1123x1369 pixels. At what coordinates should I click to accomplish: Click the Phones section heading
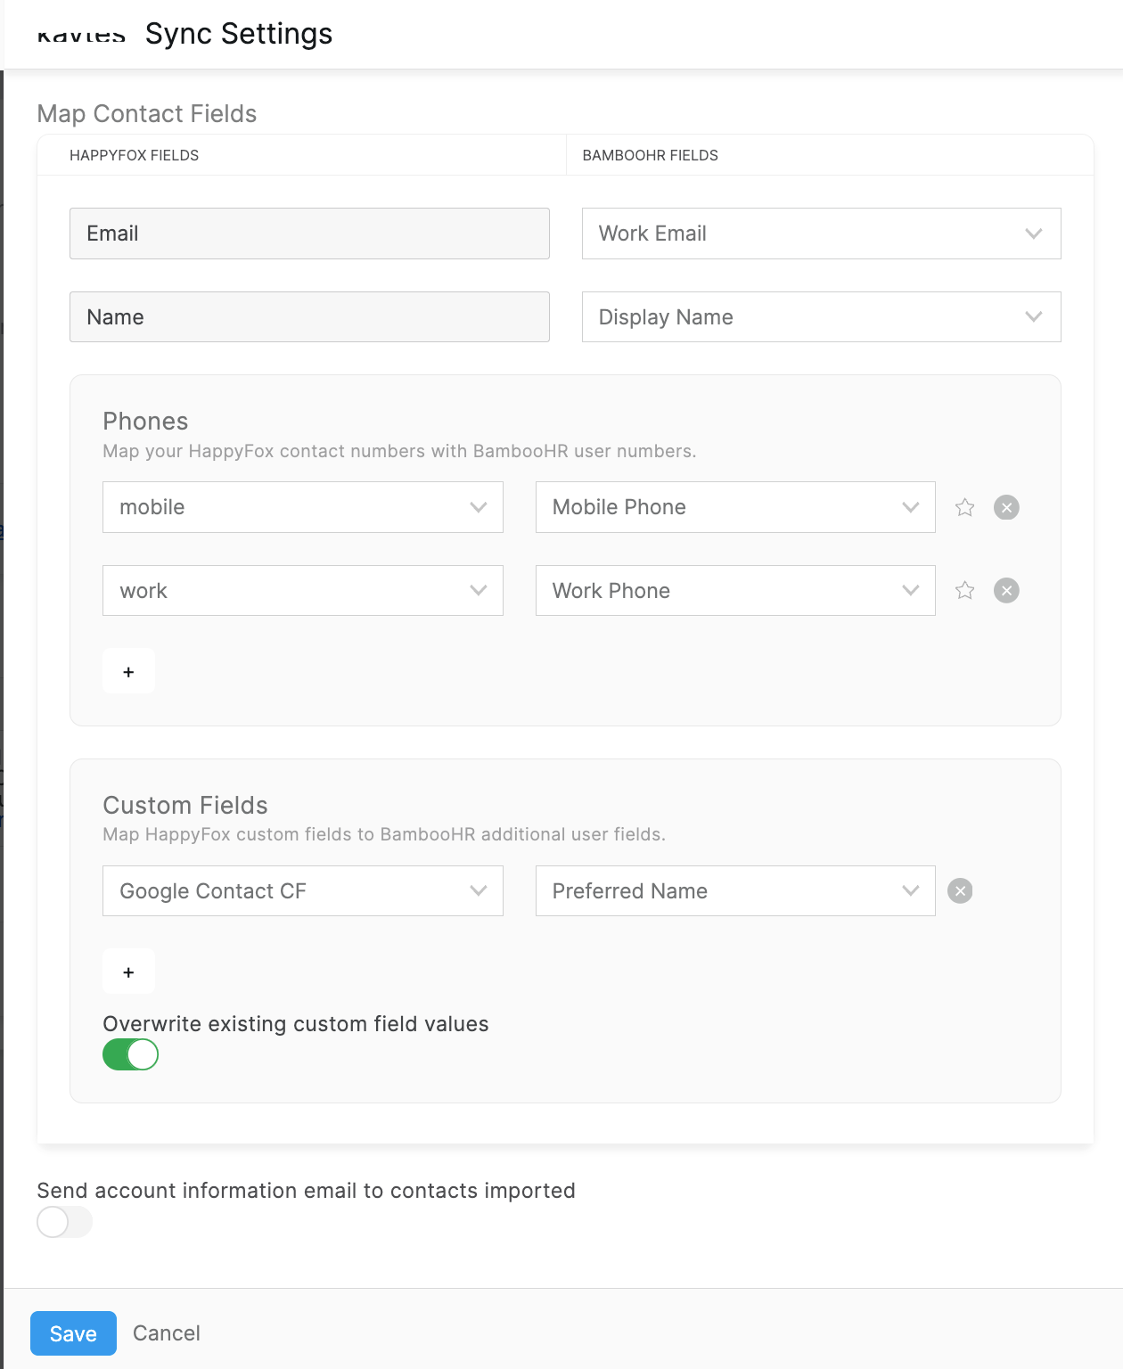[145, 421]
